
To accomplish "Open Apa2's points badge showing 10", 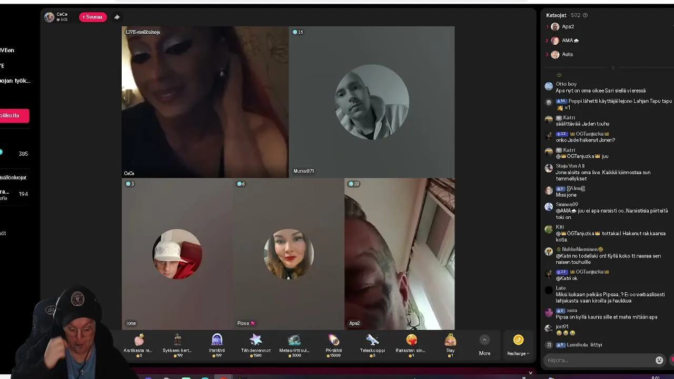I will 353,184.
